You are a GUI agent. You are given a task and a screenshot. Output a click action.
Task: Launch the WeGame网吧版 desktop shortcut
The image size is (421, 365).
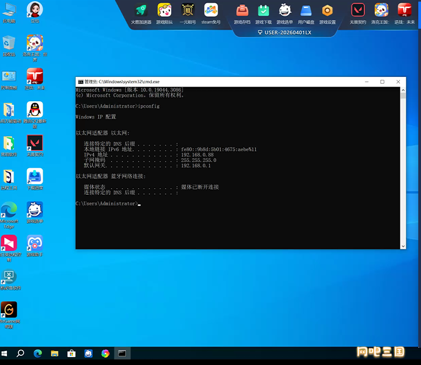[x=9, y=310]
